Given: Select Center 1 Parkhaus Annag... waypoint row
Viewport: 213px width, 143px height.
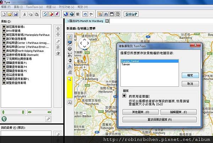Looking at the screenshot, I should click(27, 43).
